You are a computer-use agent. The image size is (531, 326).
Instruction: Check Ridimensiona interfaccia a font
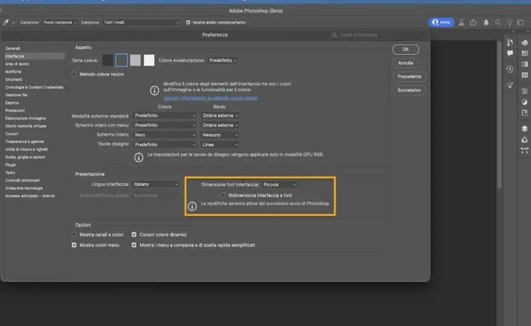[x=223, y=195]
